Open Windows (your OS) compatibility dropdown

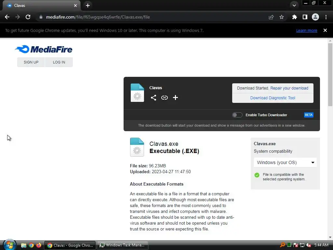coord(285,162)
